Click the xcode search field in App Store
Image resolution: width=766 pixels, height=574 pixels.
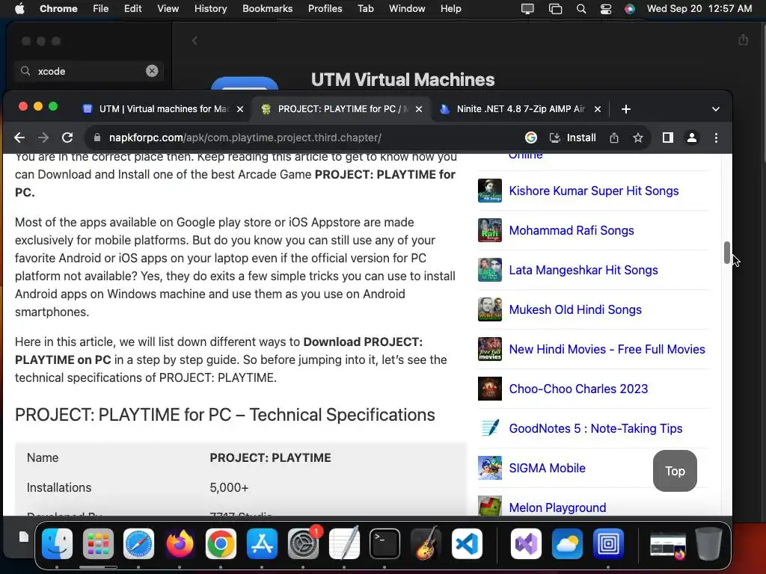(89, 71)
